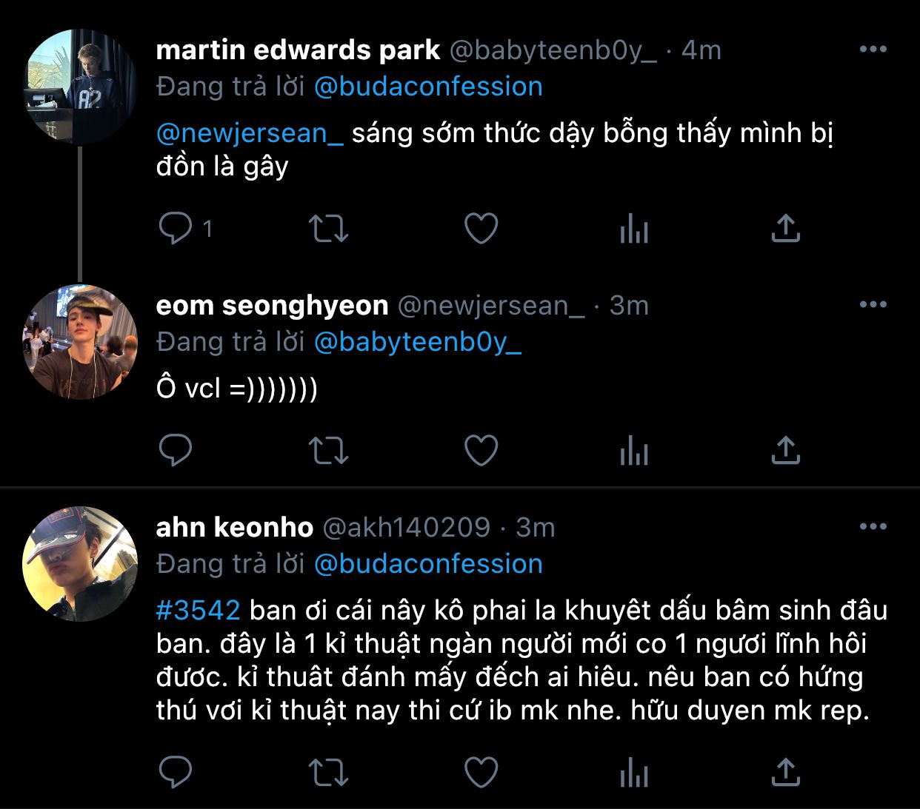Open ahn keonho's profile picture
The image size is (920, 809).
pyautogui.click(x=80, y=564)
